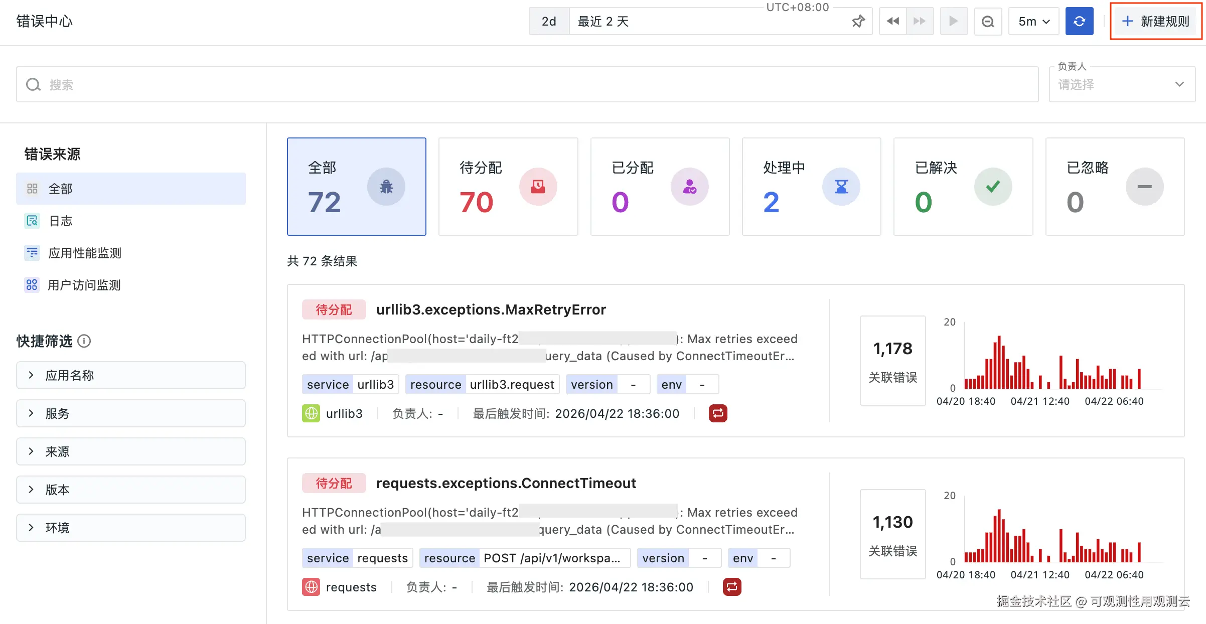Viewport: 1206px width, 624px height.
Task: Open the urllib3.exceptions.MaxRetryError title link
Action: point(491,309)
